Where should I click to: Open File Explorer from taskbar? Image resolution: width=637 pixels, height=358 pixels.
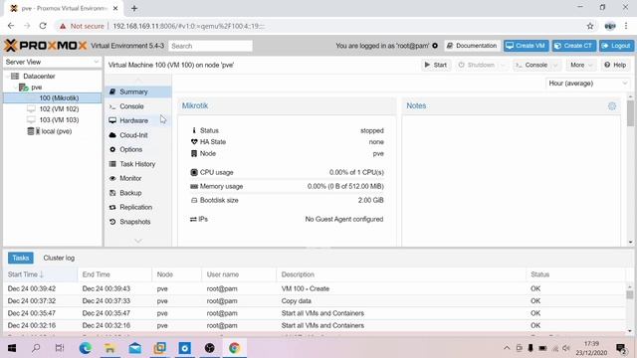[x=110, y=348]
